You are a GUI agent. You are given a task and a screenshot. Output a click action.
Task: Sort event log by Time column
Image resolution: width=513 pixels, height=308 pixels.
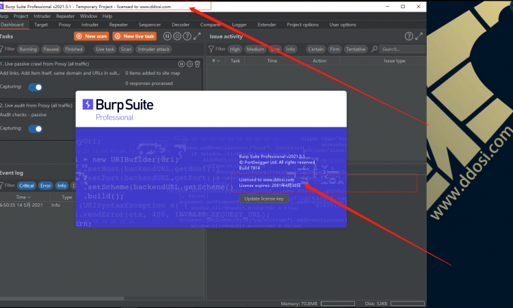23,197
